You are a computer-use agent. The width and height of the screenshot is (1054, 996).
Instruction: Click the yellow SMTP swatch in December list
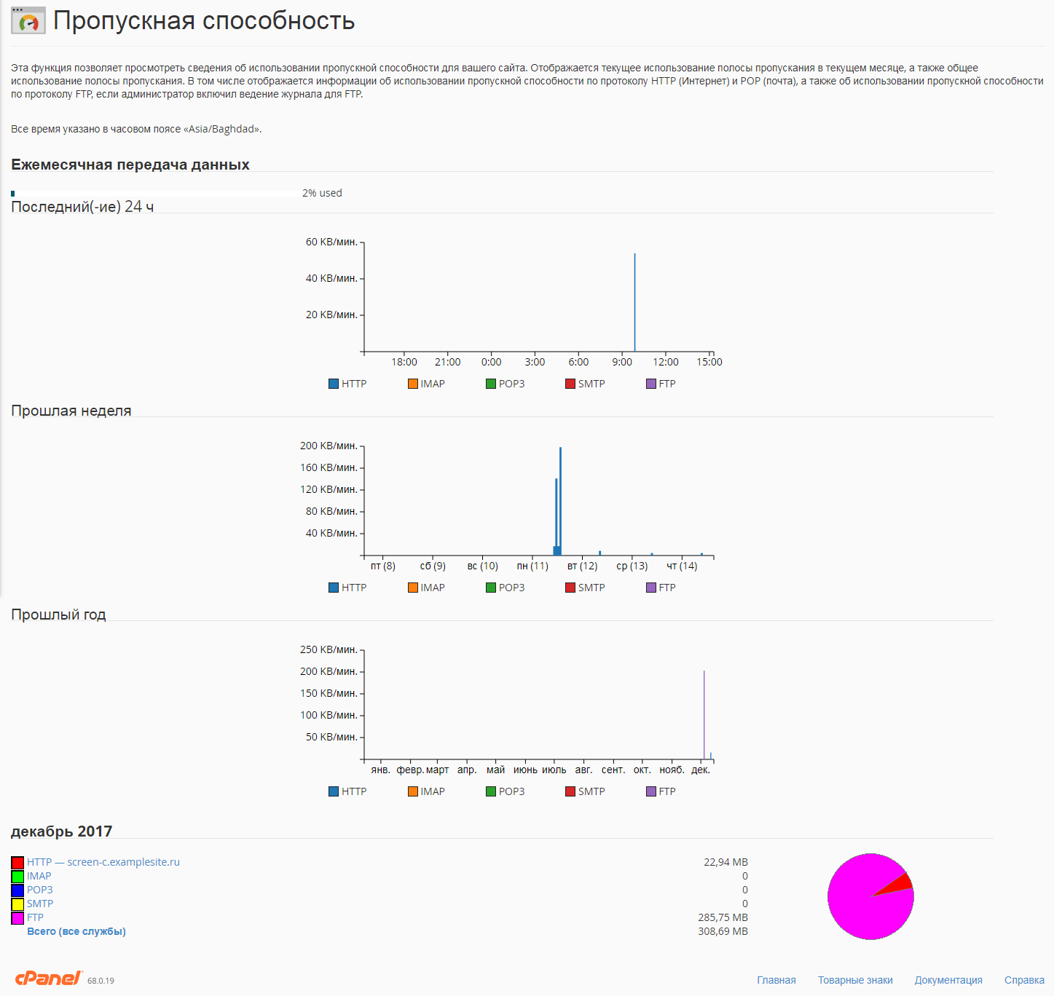click(17, 904)
